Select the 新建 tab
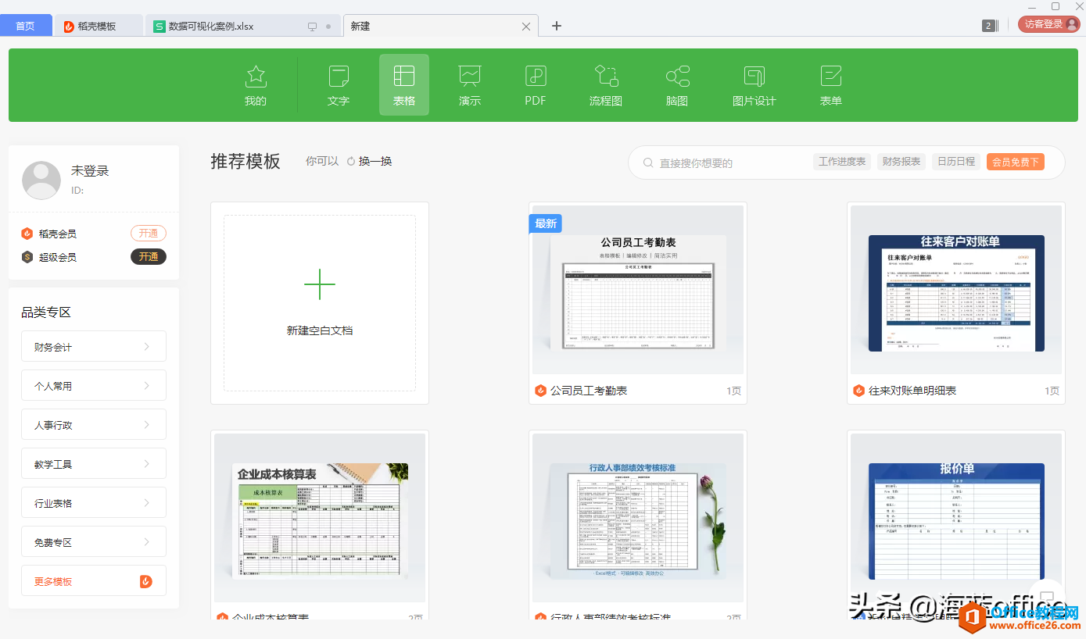 (x=440, y=26)
